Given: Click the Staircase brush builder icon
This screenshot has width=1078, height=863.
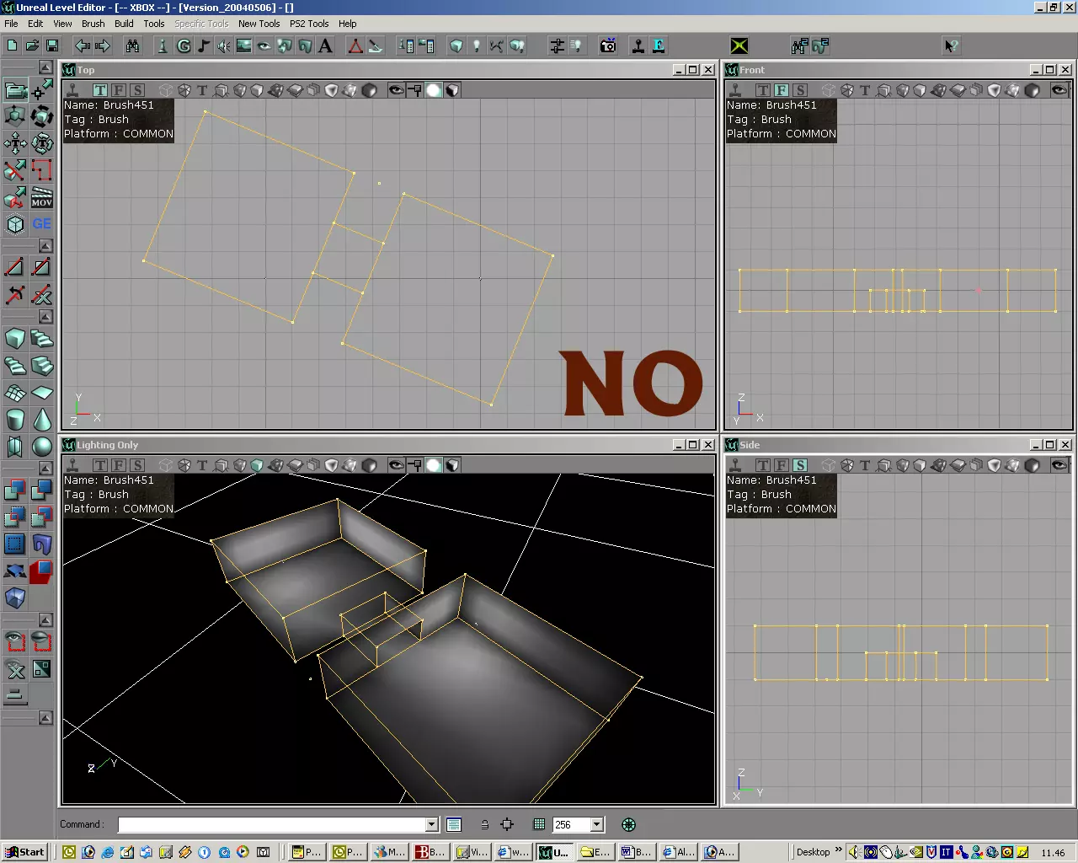Looking at the screenshot, I should tap(42, 339).
